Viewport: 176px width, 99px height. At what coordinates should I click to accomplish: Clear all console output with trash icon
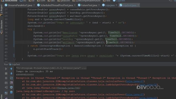11,92
